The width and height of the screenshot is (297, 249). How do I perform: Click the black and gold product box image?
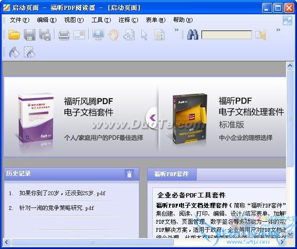point(190,119)
